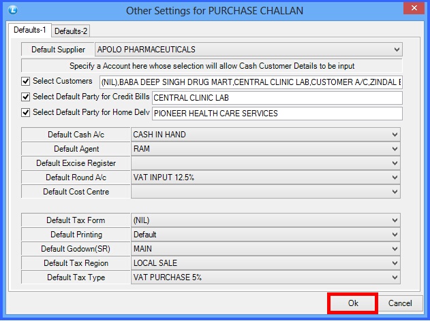Open the Default Godown(SR) dropdown

click(x=266, y=249)
